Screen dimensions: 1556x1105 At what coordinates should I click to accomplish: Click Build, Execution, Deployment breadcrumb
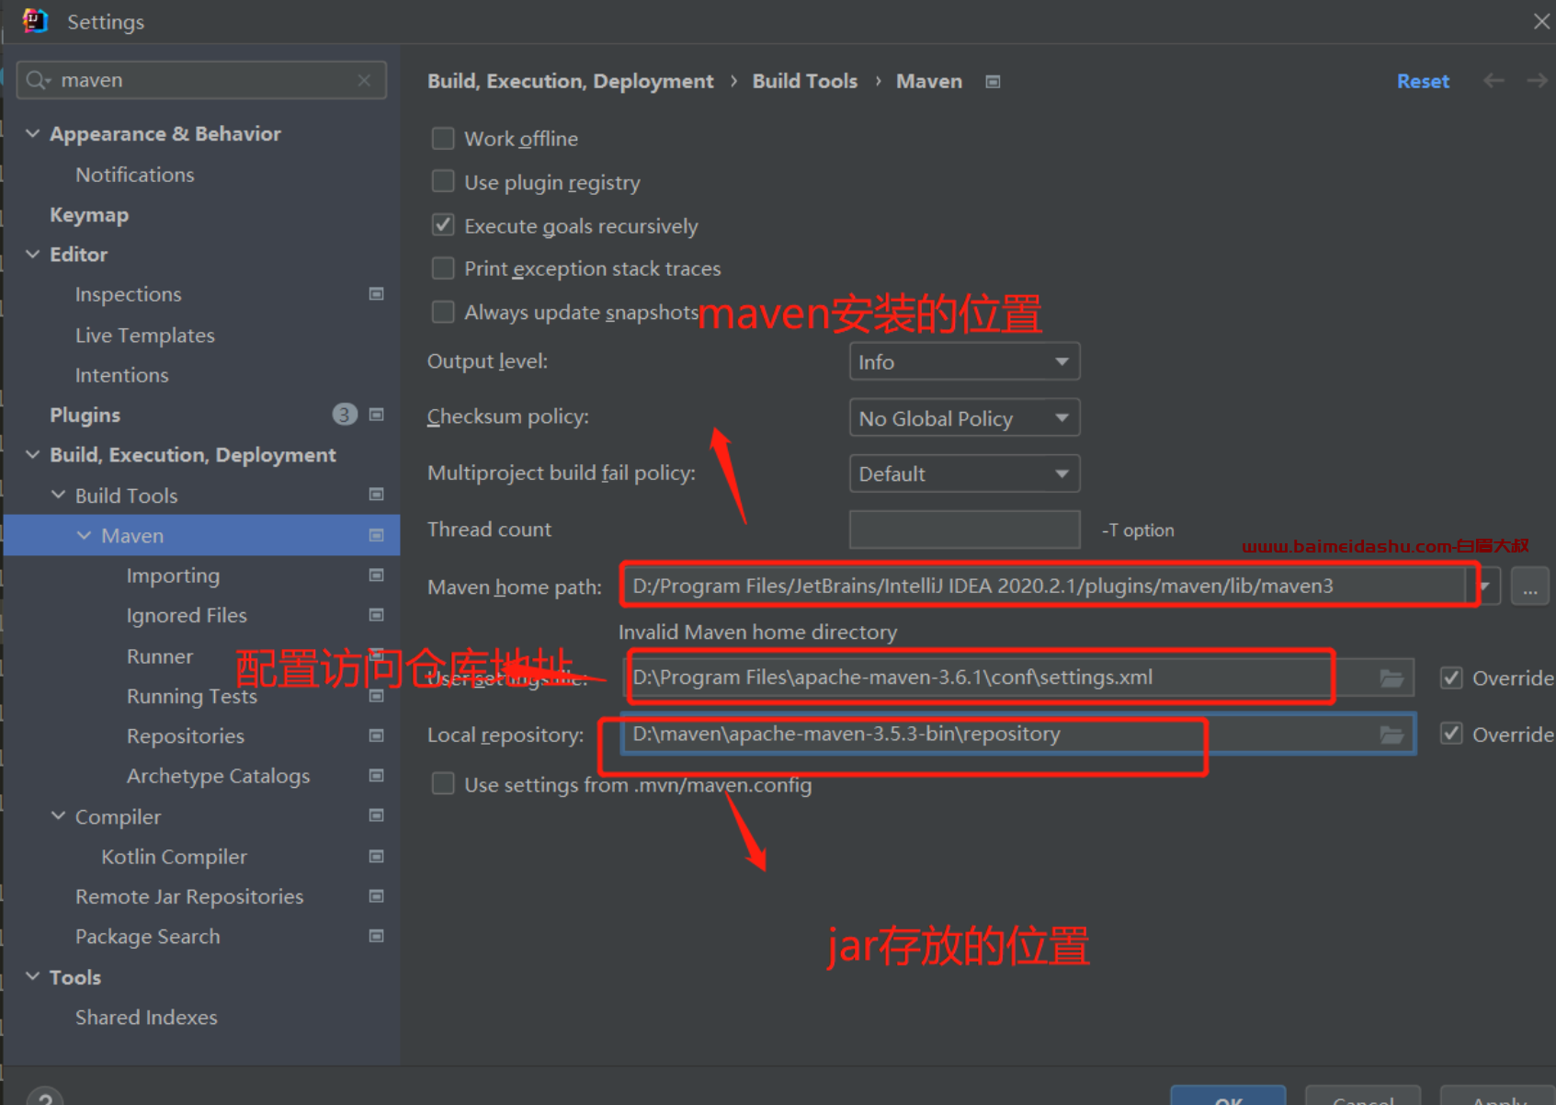point(570,82)
